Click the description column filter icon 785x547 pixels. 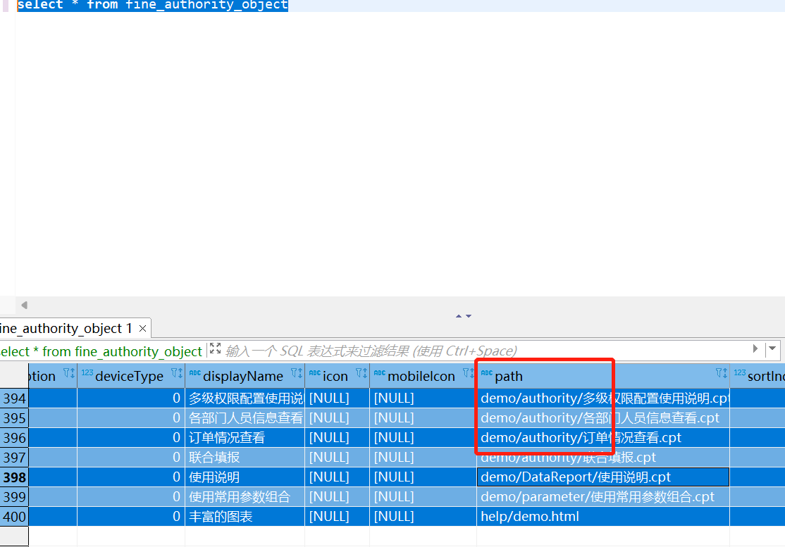tap(69, 373)
